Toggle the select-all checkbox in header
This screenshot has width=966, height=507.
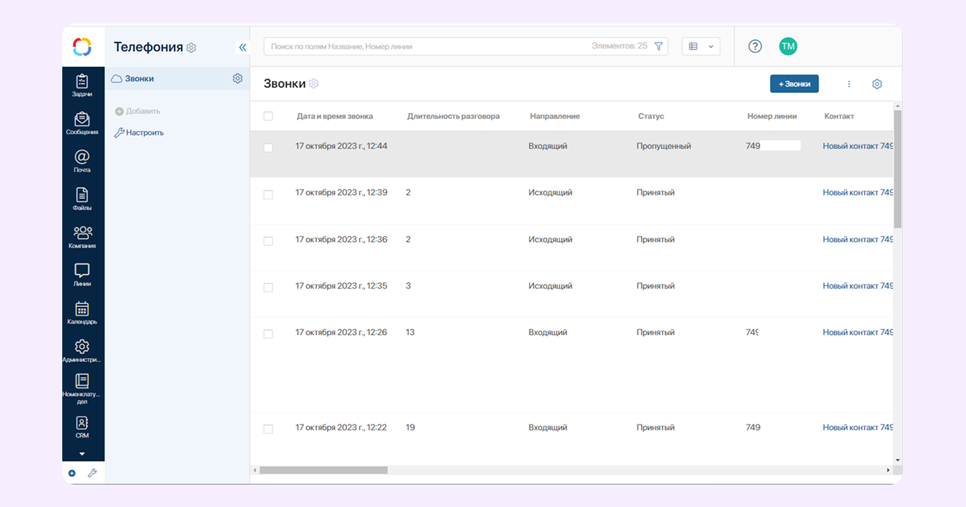point(268,116)
